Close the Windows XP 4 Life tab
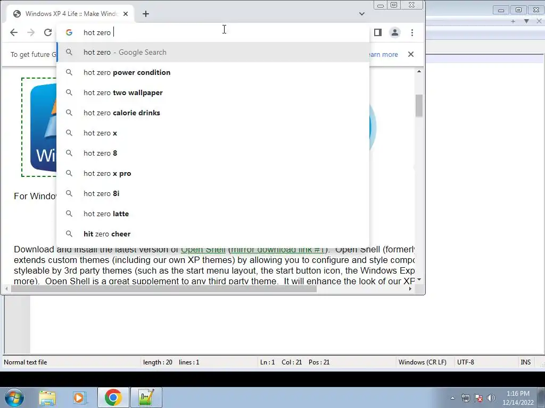This screenshot has width=545, height=408. (x=126, y=14)
